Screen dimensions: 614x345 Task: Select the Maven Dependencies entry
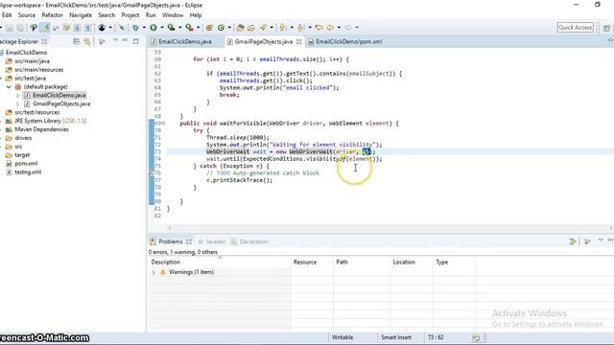coord(41,129)
